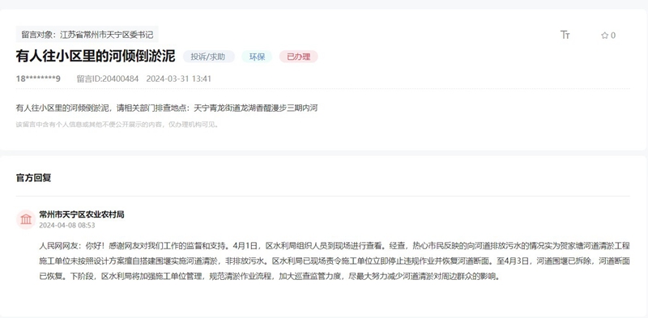Click the 官方回复 heading
This screenshot has width=648, height=318.
tap(33, 178)
